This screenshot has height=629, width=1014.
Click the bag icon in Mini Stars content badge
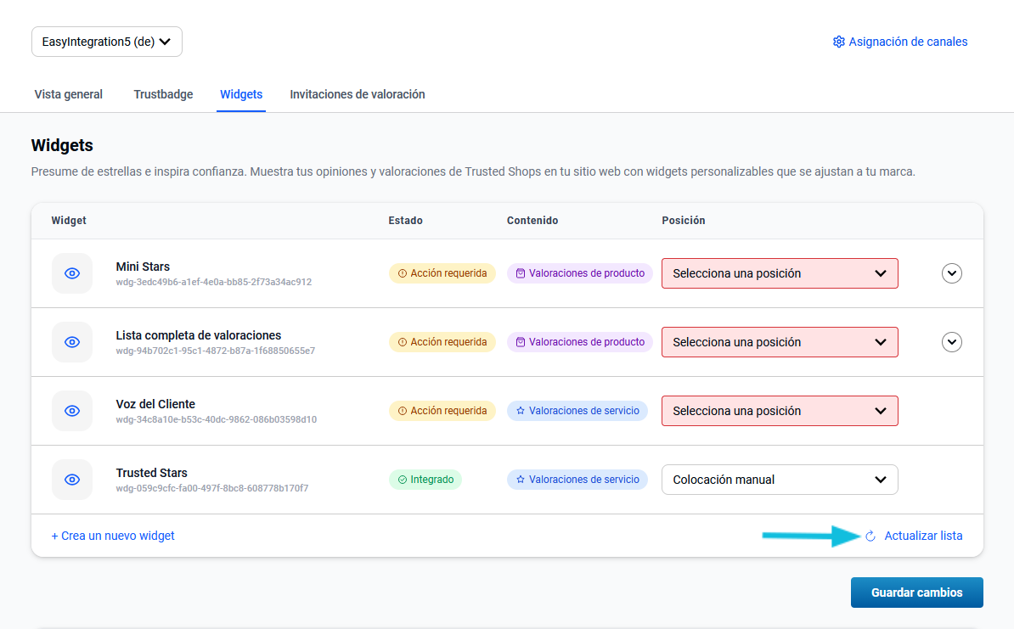520,273
